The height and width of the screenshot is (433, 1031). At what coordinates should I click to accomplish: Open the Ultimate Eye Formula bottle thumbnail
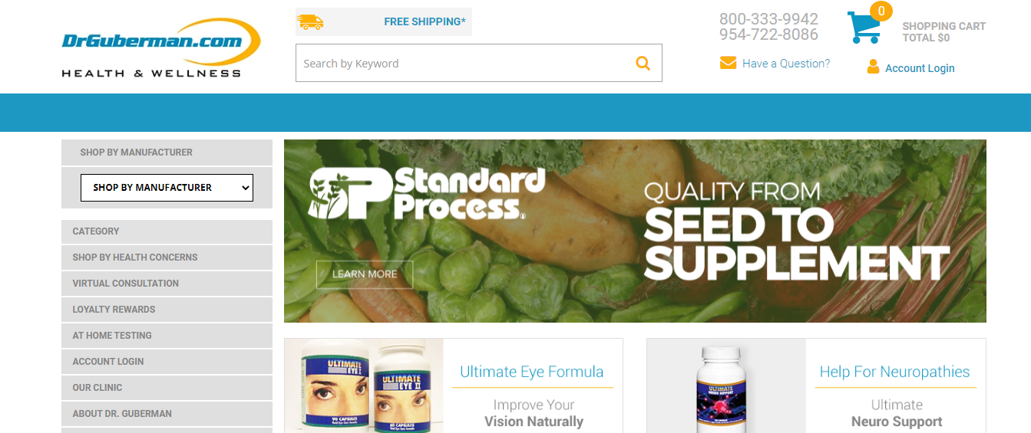pos(364,386)
